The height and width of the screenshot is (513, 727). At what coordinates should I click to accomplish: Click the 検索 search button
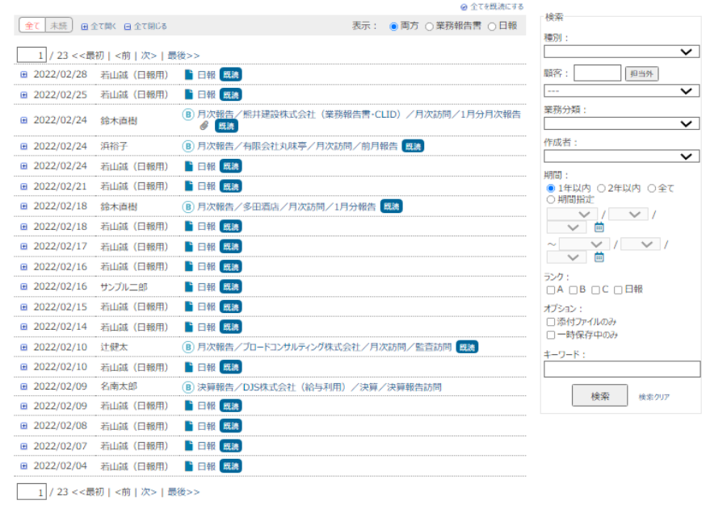(599, 395)
